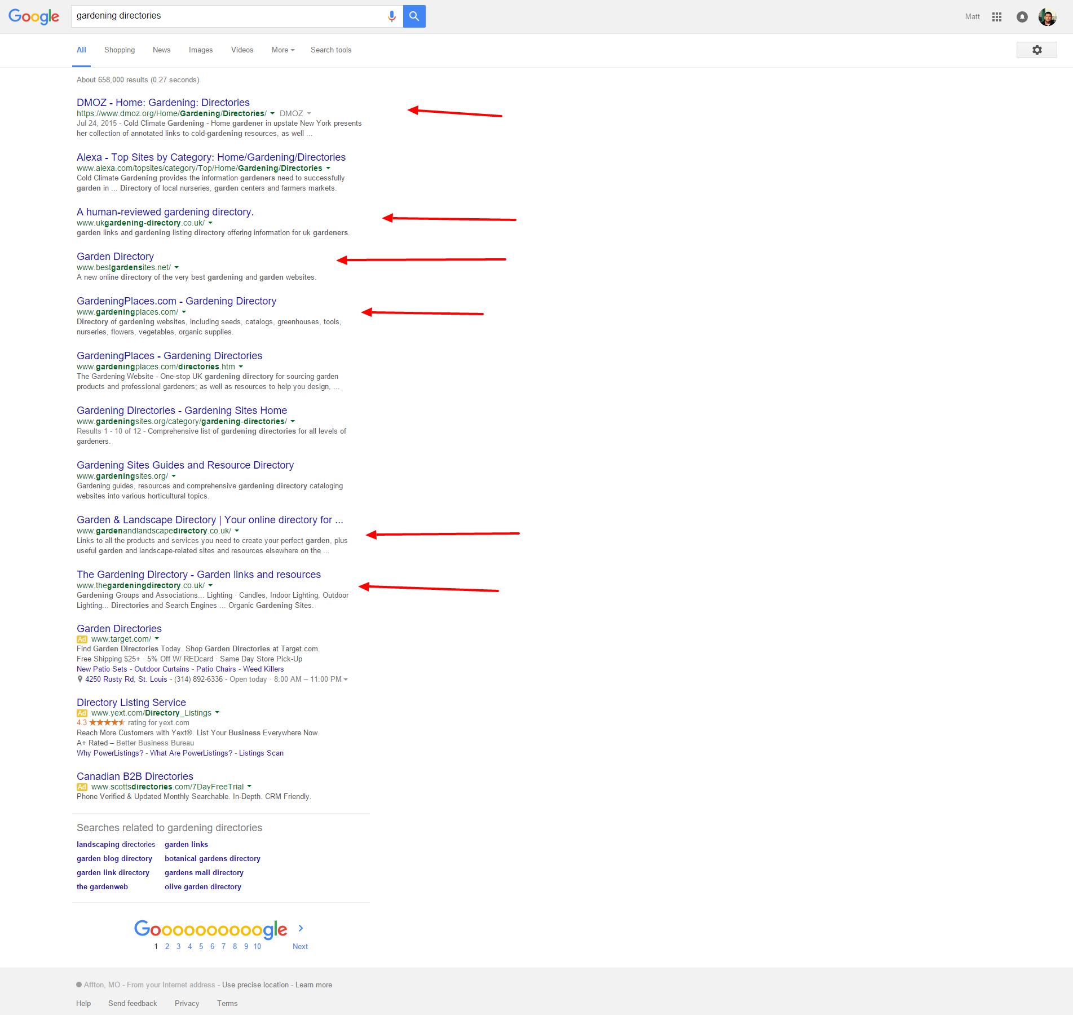Viewport: 1073px width, 1015px height.
Task: Open the account profile avatar
Action: click(1048, 17)
